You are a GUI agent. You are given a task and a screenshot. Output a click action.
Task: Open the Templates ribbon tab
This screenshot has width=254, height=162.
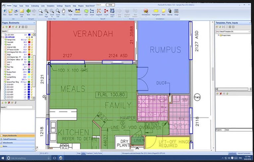click(51, 6)
